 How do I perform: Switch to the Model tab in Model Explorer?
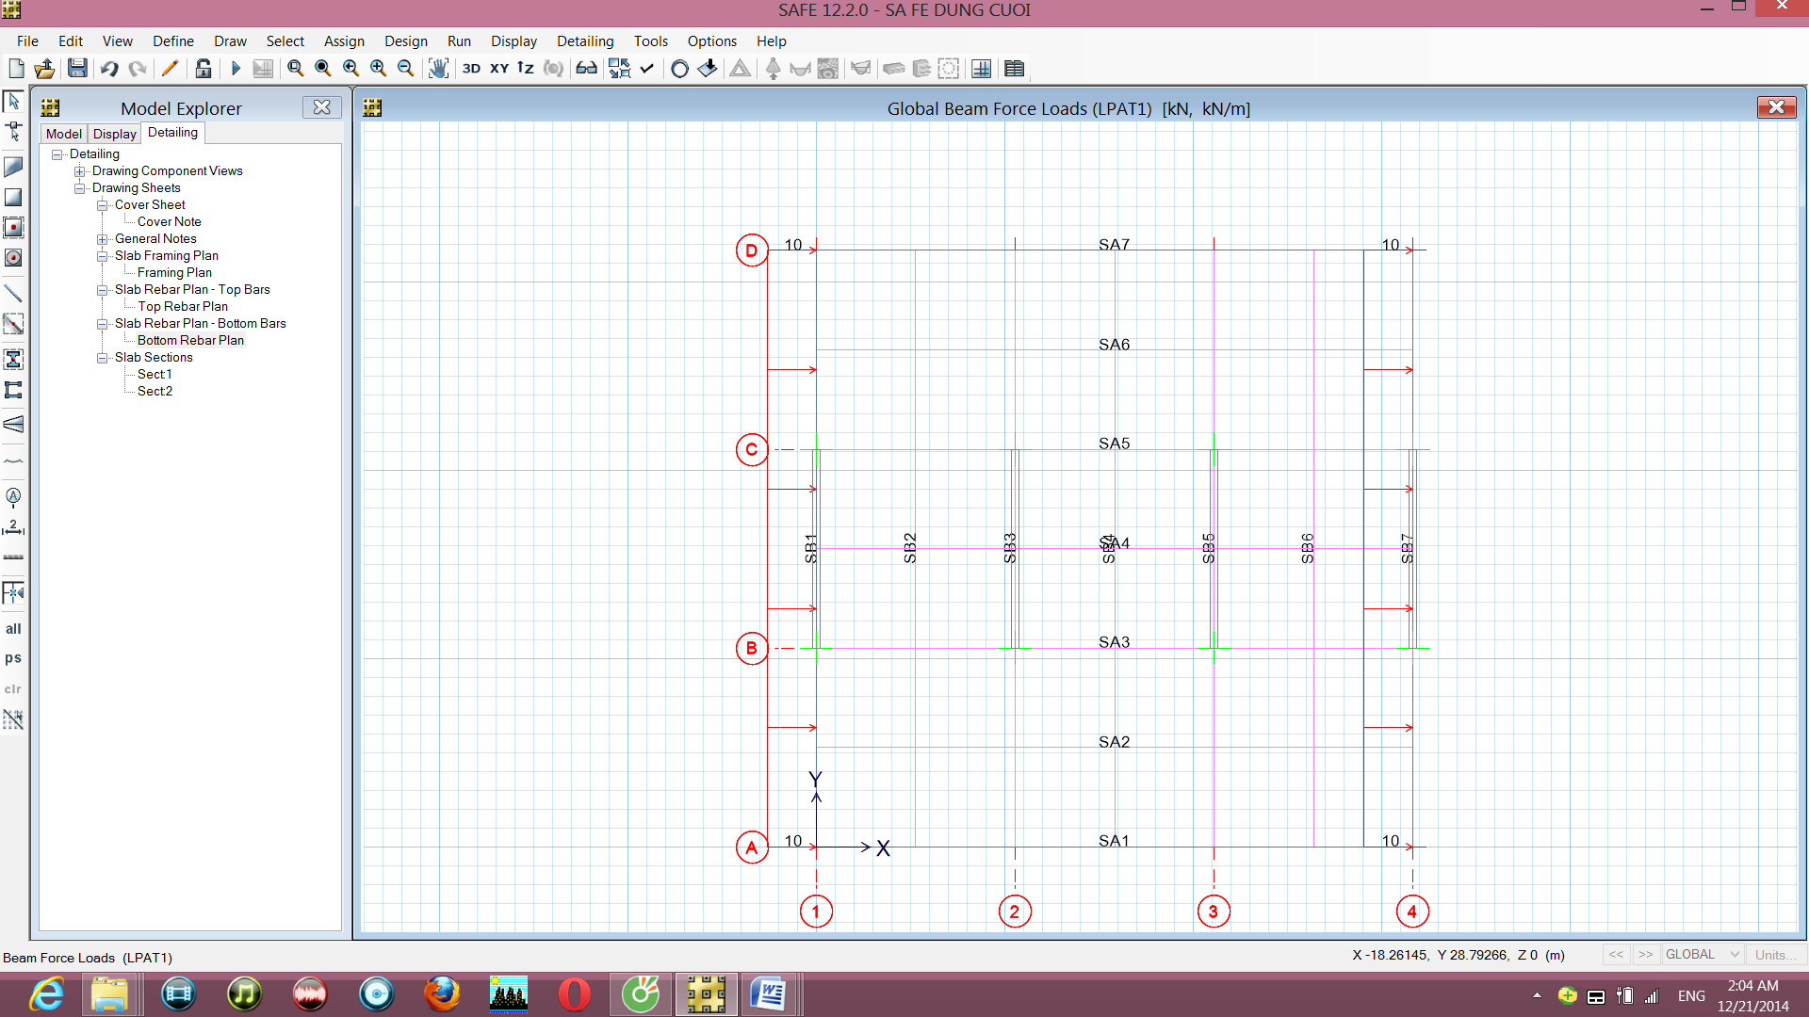[64, 134]
